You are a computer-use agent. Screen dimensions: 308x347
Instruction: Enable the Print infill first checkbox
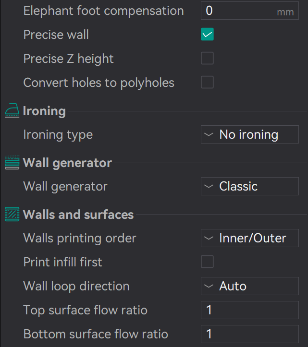pos(207,262)
